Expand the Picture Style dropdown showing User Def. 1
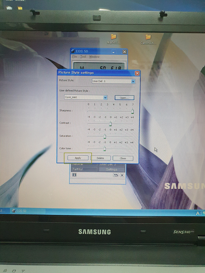The image size is (205, 273). click(133, 81)
